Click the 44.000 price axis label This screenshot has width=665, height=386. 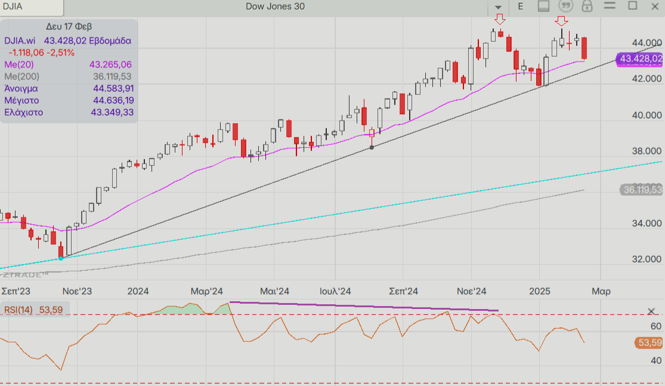647,42
